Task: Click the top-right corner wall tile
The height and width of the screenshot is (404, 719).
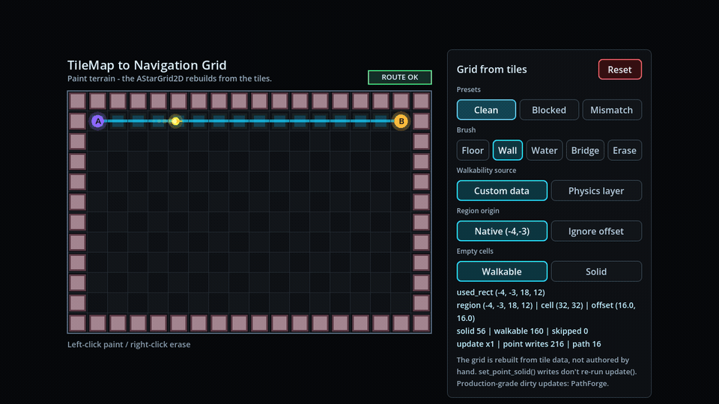Action: tap(421, 101)
